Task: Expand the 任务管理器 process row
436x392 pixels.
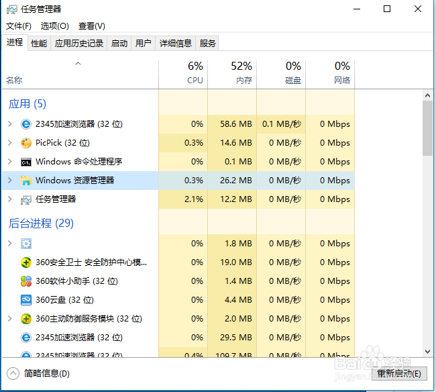Action: click(10, 199)
